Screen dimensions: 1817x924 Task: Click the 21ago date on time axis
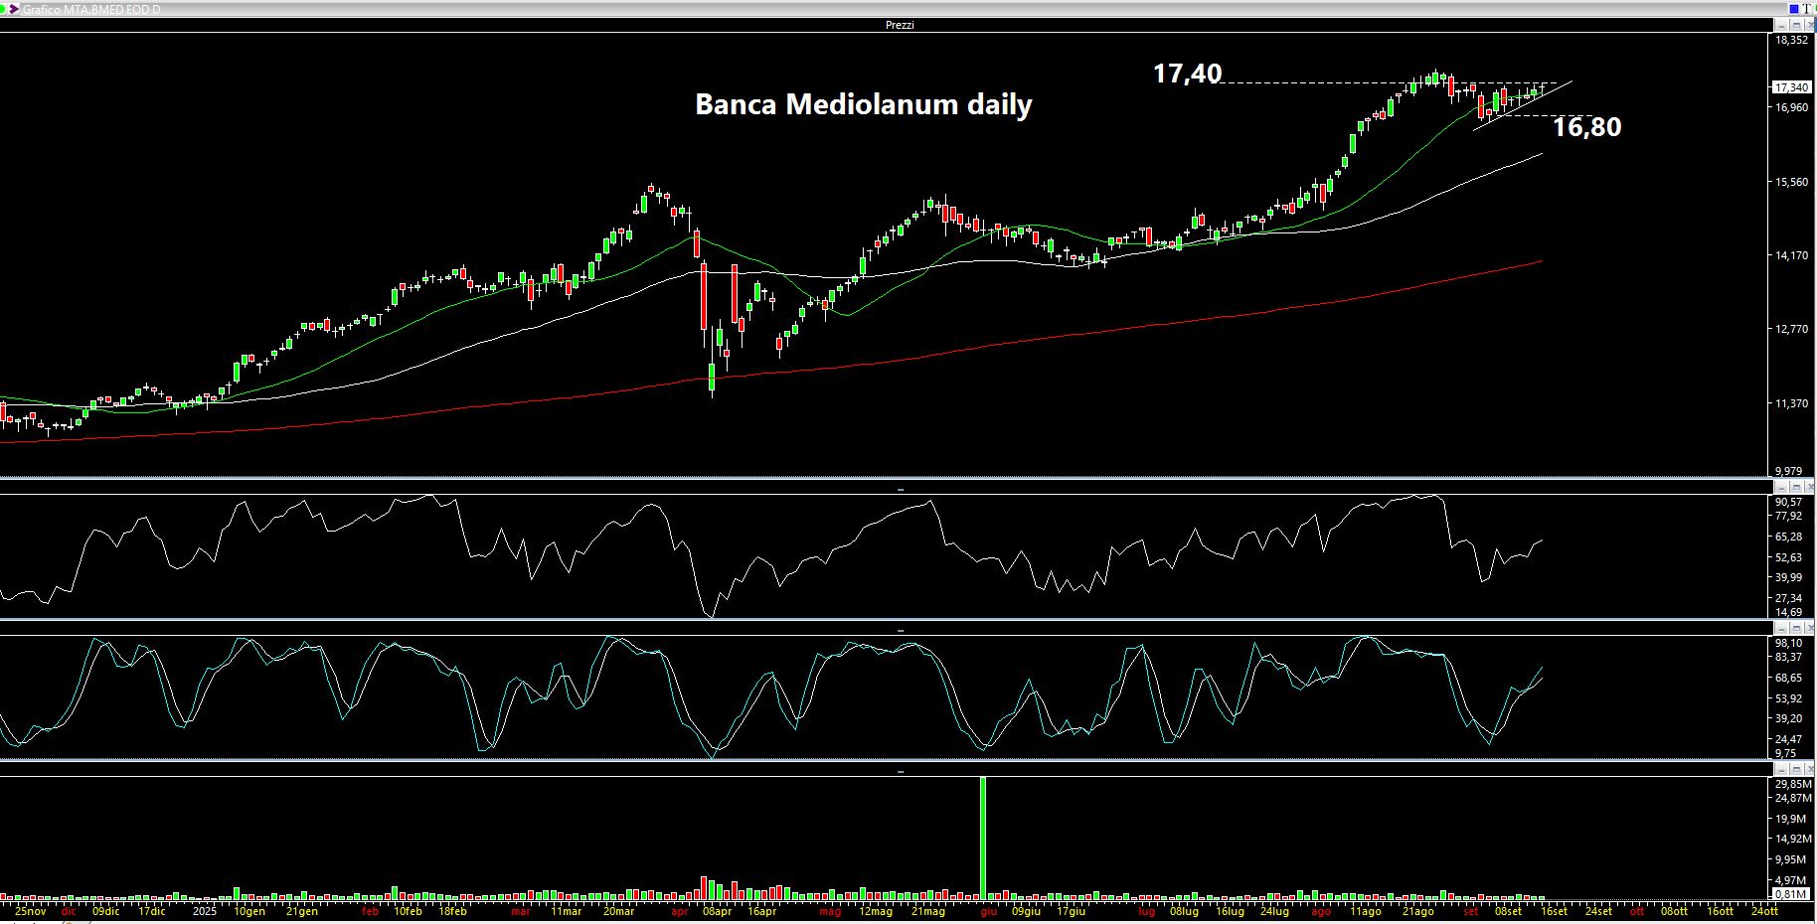click(1417, 911)
